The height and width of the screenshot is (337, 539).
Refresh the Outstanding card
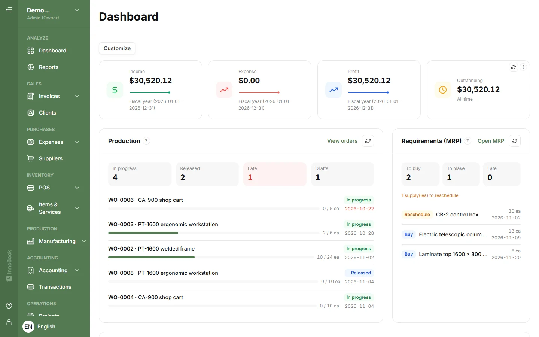click(514, 67)
